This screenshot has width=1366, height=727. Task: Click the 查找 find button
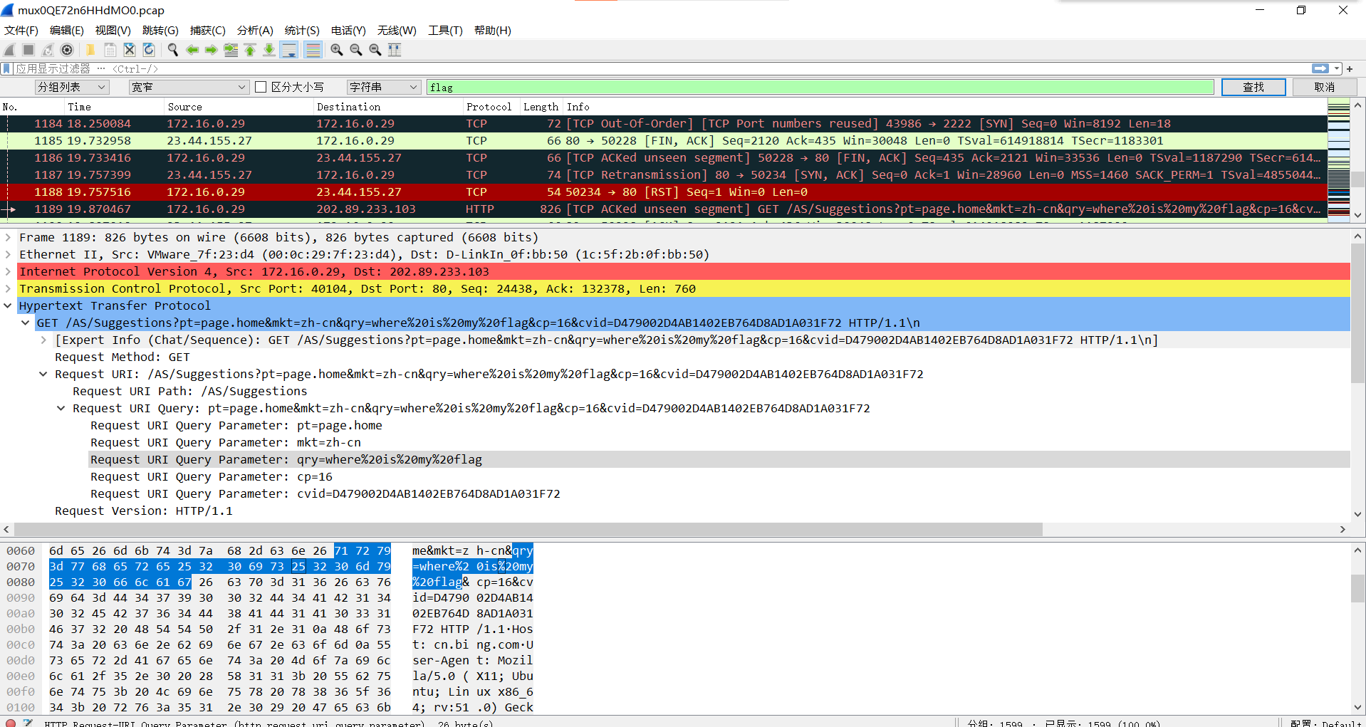(1253, 87)
